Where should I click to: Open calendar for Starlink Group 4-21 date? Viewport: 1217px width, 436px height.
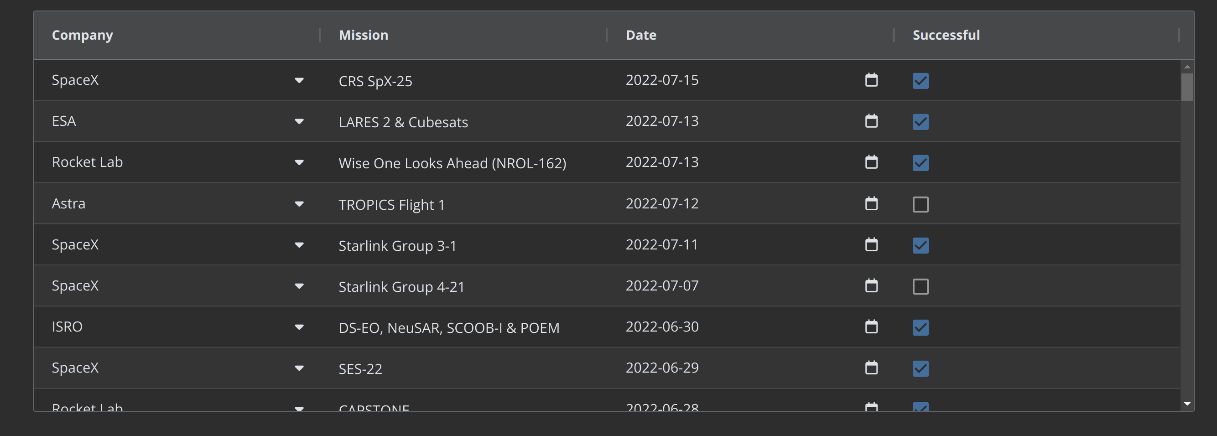tap(871, 286)
